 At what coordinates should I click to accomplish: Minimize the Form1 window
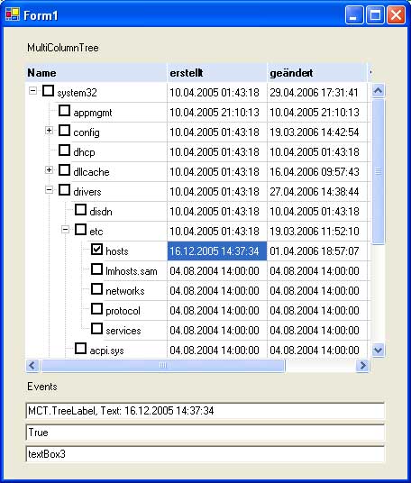(354, 14)
